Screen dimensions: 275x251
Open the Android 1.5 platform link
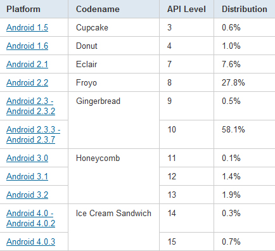click(27, 27)
